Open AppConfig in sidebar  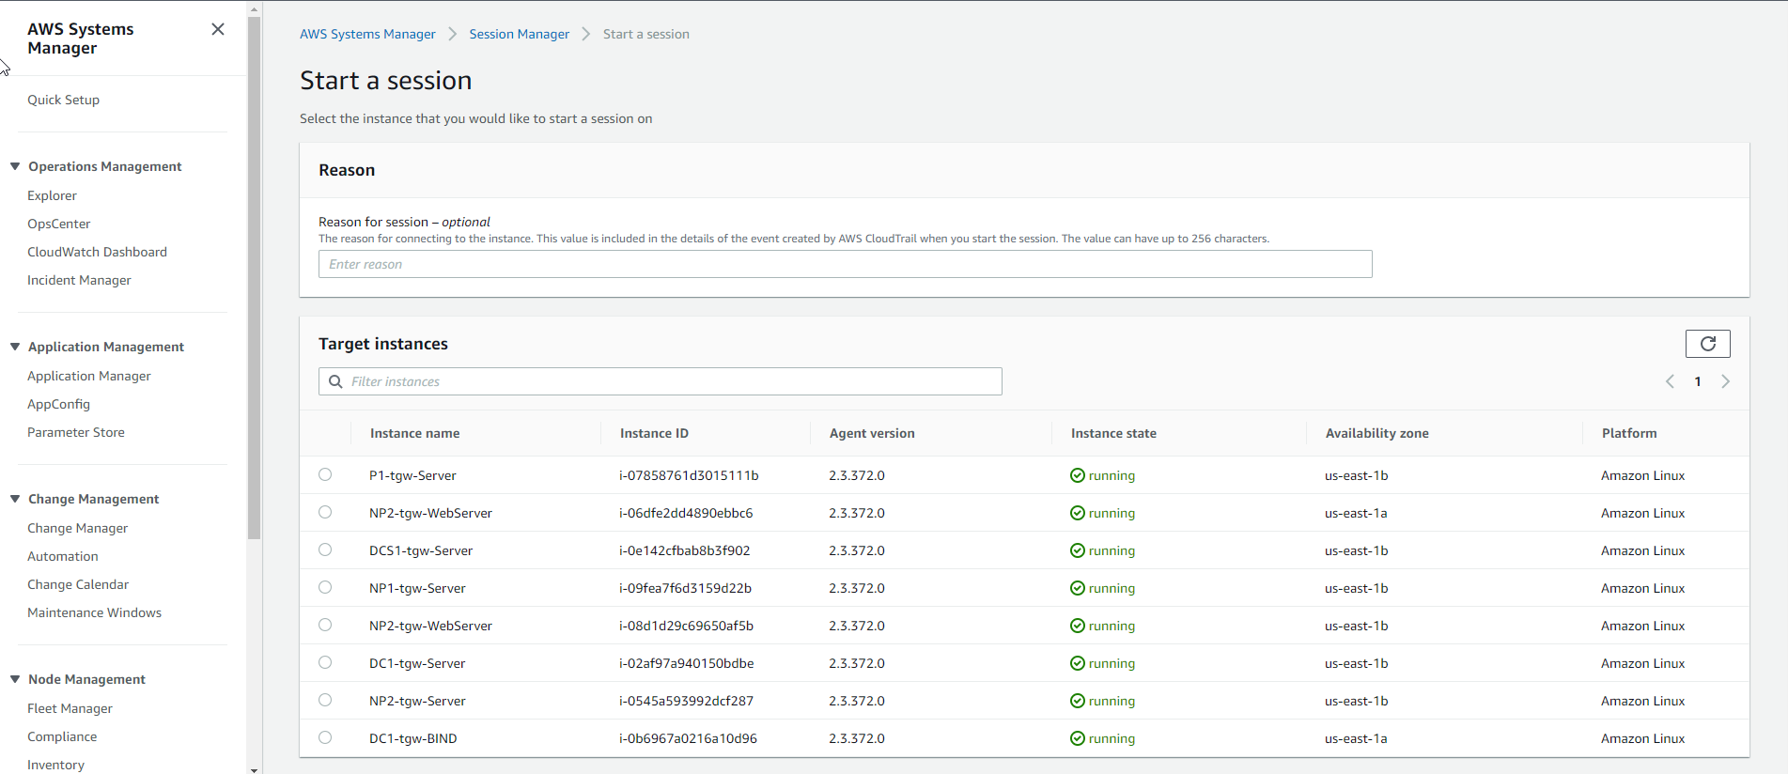point(58,404)
